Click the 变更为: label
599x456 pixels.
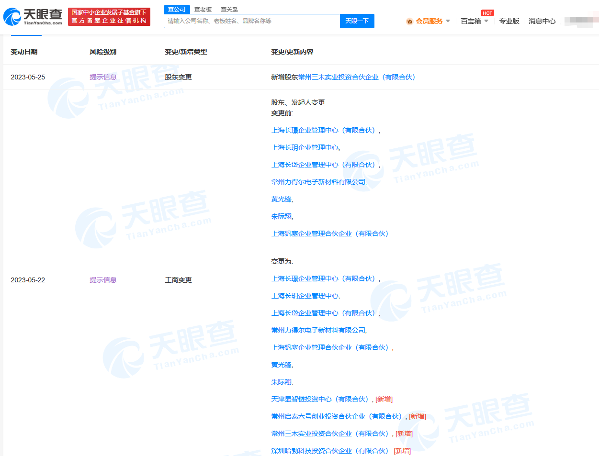(282, 261)
